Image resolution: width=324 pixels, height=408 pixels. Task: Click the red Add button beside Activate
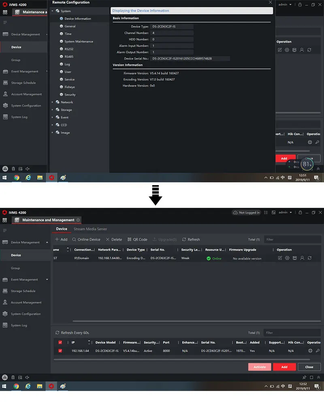284,367
